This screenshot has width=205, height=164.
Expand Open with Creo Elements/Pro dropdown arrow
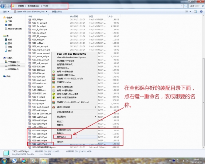[x=47, y=12]
